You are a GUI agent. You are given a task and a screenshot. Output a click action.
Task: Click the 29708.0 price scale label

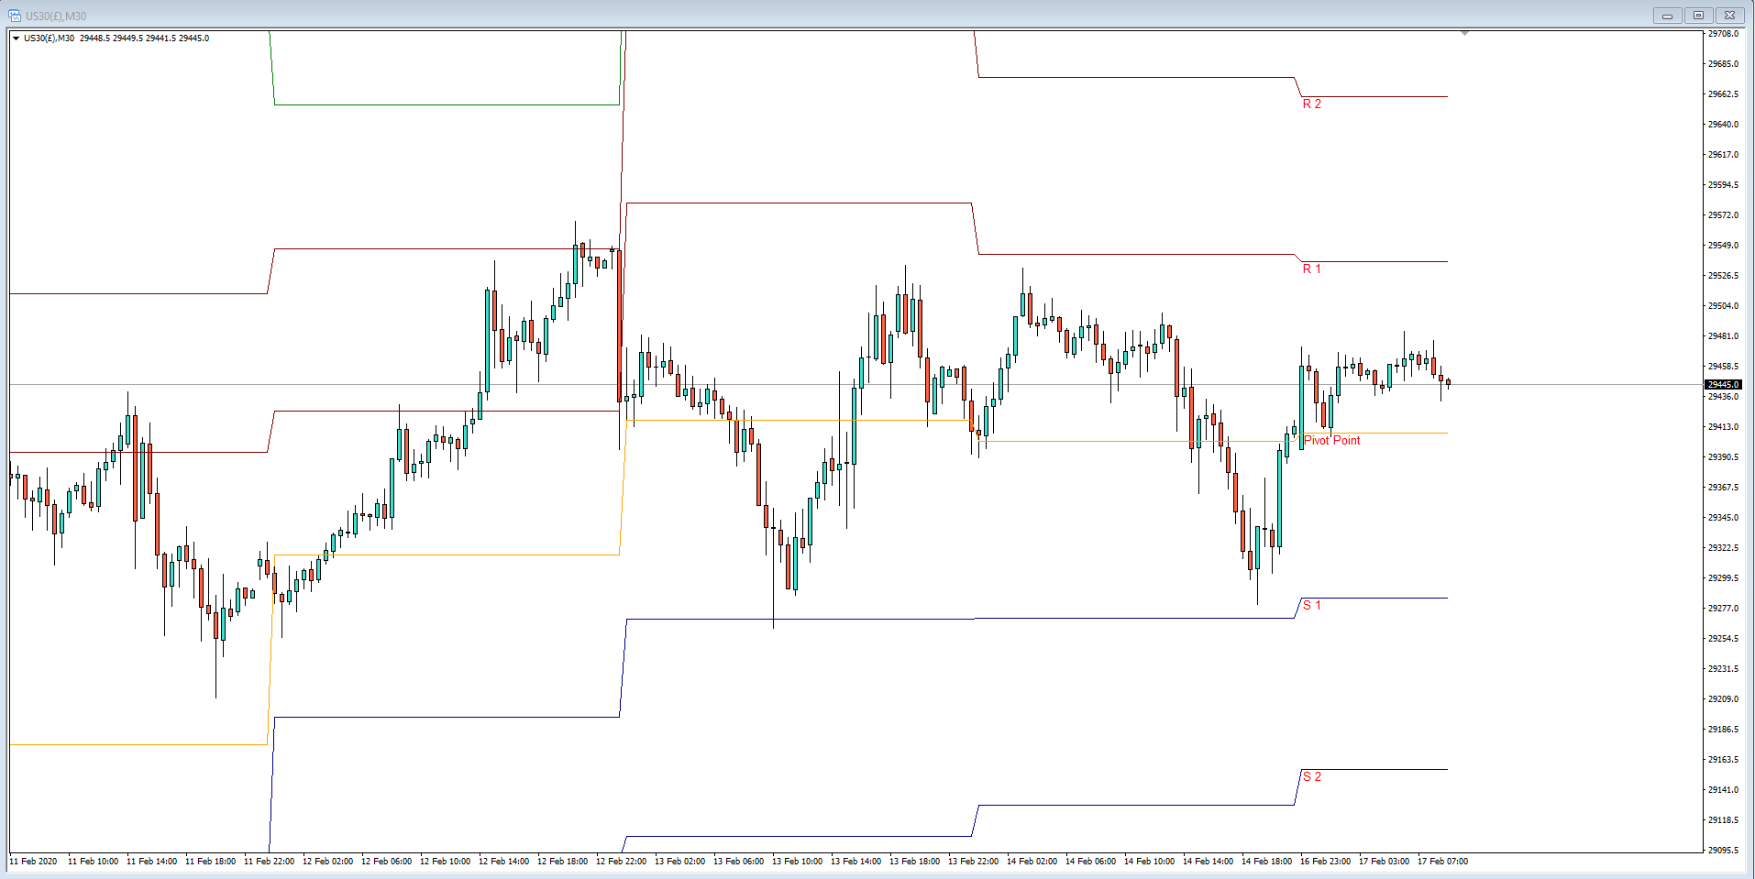point(1723,34)
